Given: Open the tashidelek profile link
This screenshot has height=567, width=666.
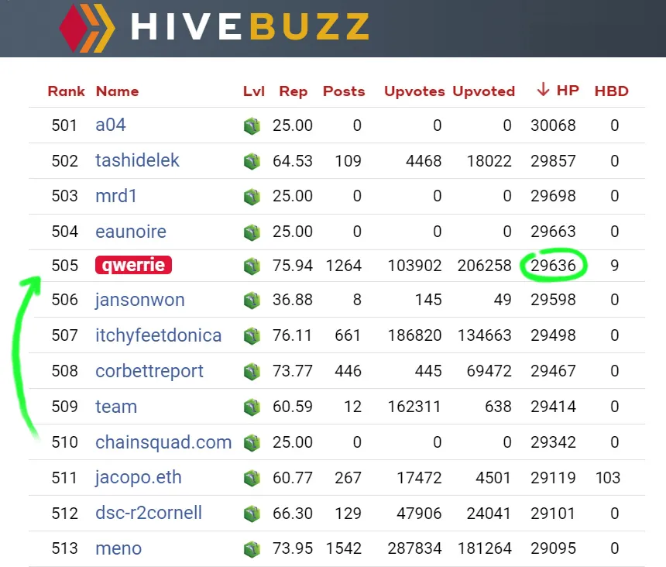Looking at the screenshot, I should pyautogui.click(x=137, y=160).
